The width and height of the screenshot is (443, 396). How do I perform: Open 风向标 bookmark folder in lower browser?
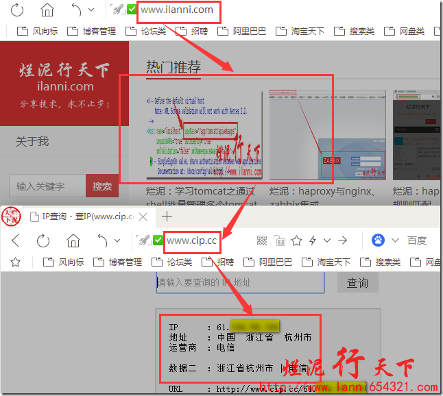click(x=64, y=262)
